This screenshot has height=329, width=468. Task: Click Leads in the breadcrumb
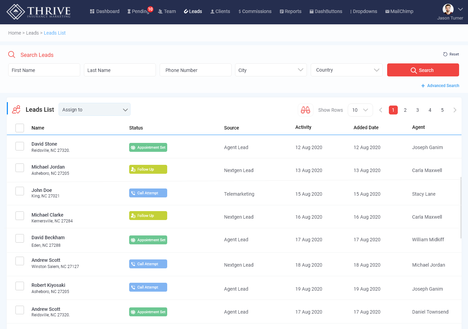32,33
